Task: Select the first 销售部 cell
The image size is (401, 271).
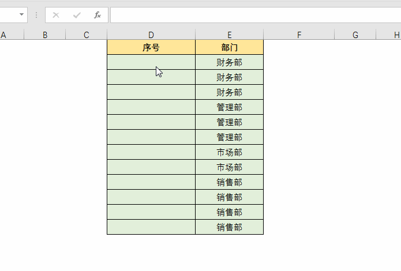Action: pyautogui.click(x=230, y=182)
